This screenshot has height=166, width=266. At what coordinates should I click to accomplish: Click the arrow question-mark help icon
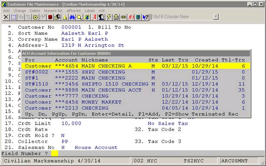pyautogui.click(x=145, y=17)
